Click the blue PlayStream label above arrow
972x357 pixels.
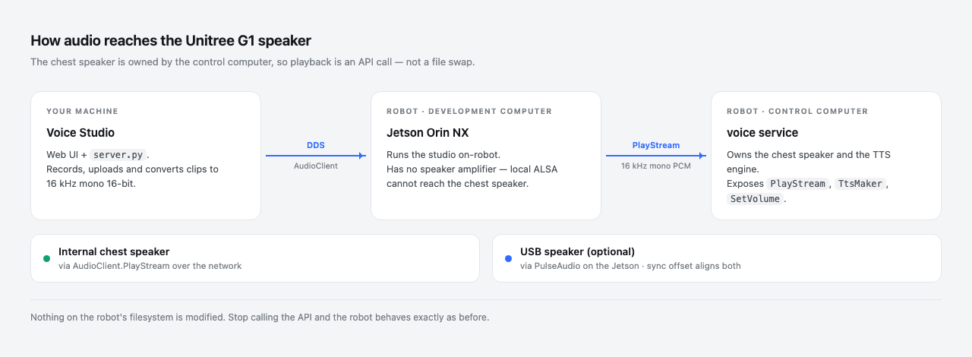tap(656, 145)
